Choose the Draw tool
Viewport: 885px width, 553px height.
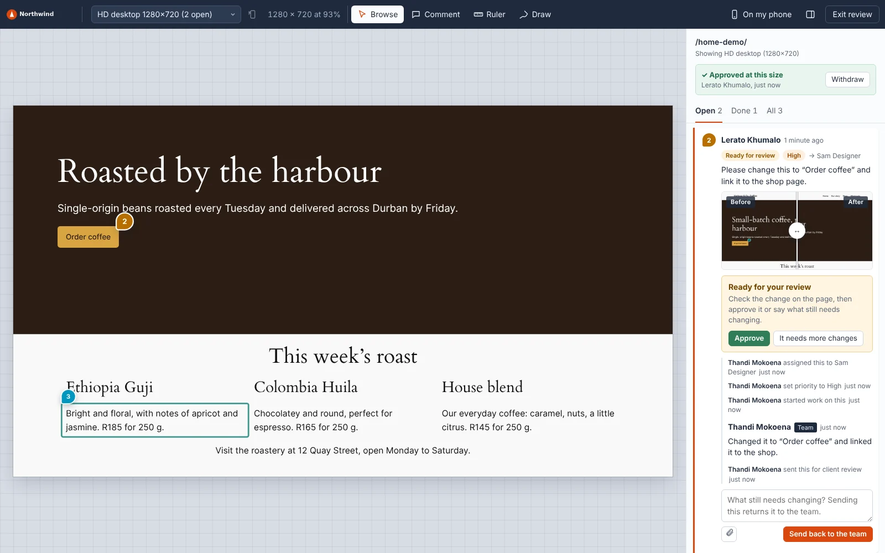tap(535, 14)
